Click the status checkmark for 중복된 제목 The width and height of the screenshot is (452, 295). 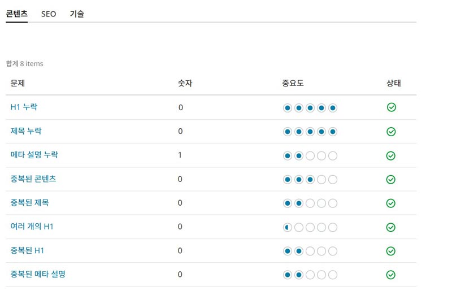pyautogui.click(x=391, y=203)
